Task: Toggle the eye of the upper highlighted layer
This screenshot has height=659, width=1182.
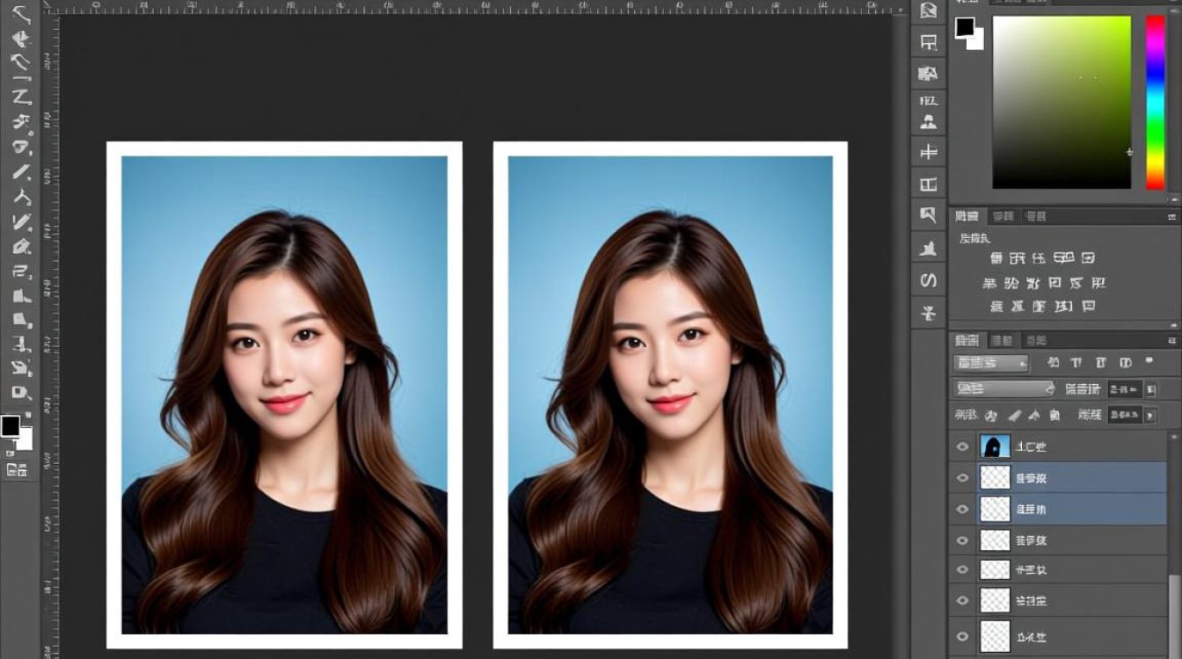Action: (x=962, y=478)
